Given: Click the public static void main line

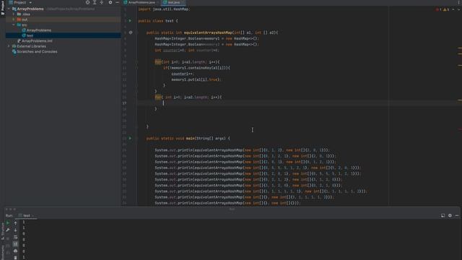Looking at the screenshot, I should 188,138.
